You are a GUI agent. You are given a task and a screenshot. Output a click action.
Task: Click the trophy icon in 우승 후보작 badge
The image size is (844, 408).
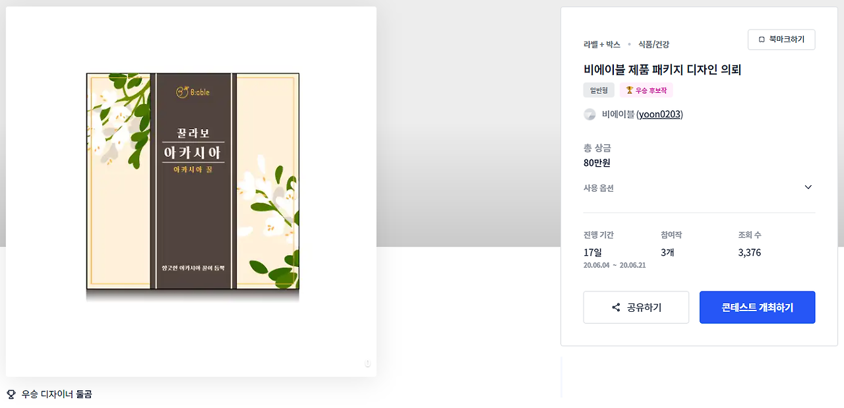pyautogui.click(x=630, y=90)
